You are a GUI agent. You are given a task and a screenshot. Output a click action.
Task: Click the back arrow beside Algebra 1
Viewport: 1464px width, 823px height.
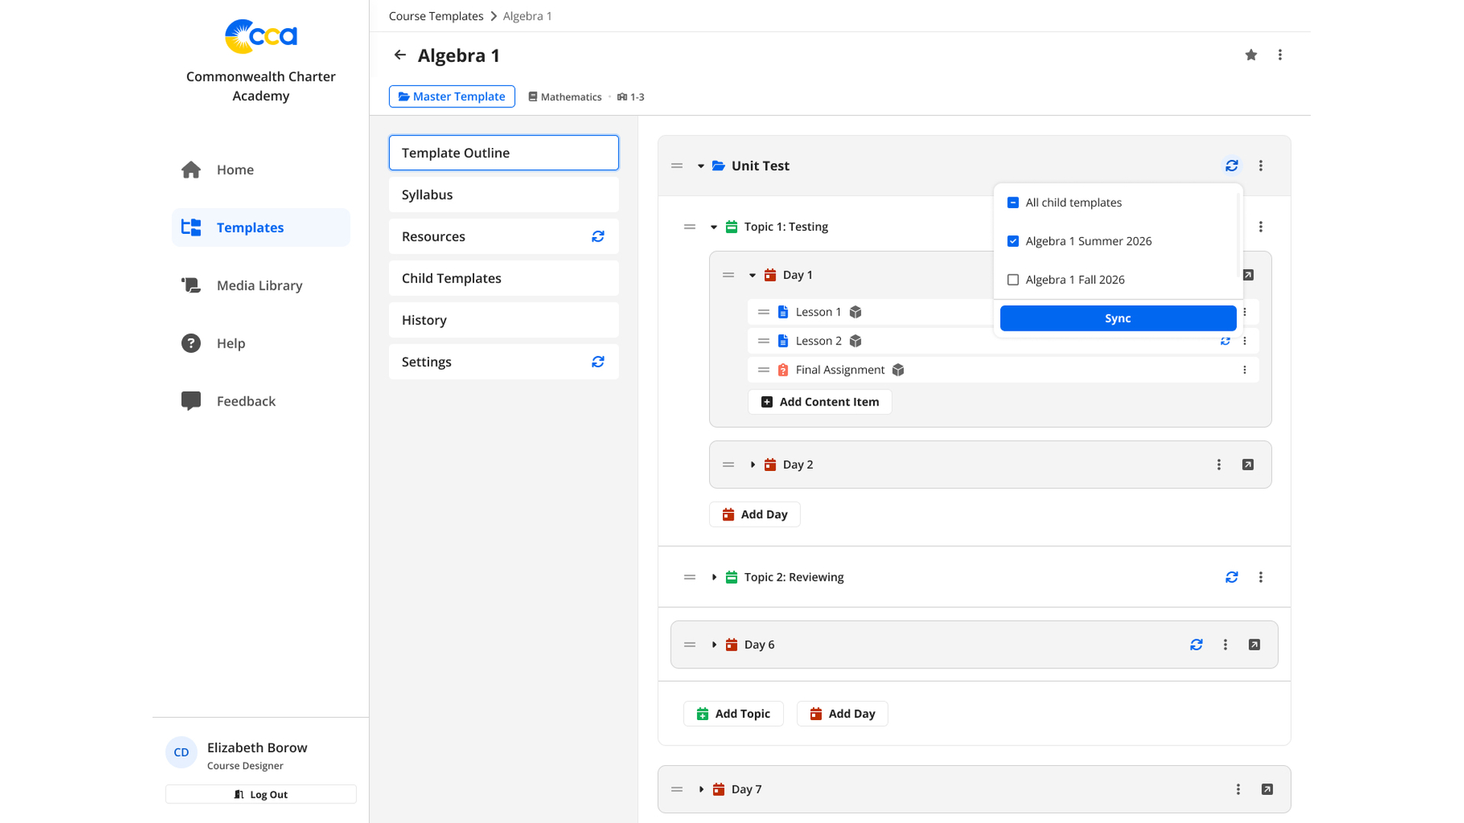[x=400, y=55]
